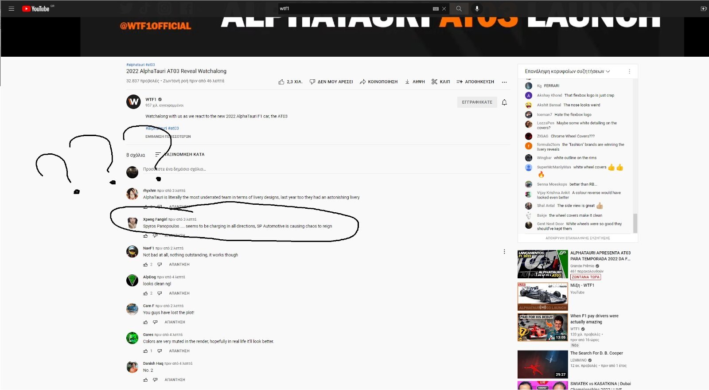The width and height of the screenshot is (709, 390).
Task: Open NavF1's helmet avatar icon
Action: pos(132,251)
